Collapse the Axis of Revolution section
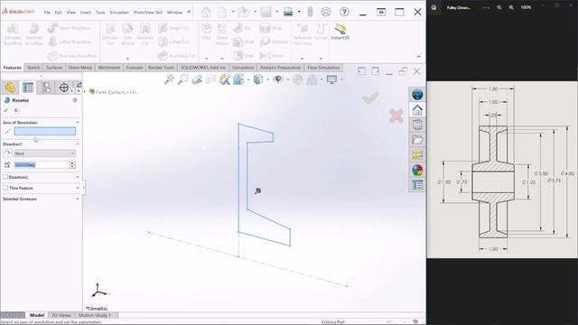This screenshot has width=578, height=325. click(78, 123)
